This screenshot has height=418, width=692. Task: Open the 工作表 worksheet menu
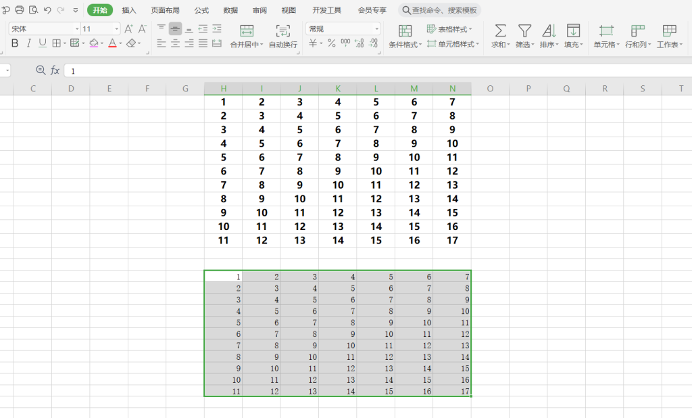click(670, 37)
